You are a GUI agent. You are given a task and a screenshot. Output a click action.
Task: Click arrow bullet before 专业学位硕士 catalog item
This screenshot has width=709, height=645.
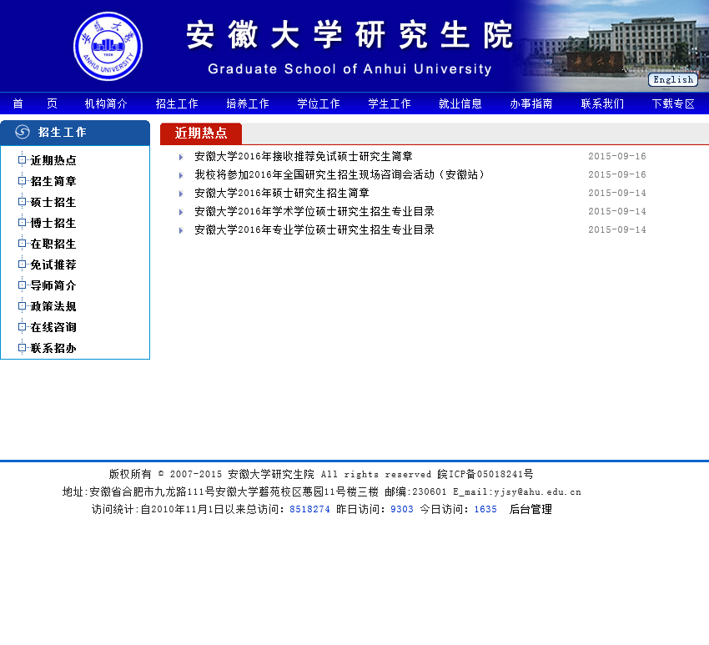(x=181, y=230)
